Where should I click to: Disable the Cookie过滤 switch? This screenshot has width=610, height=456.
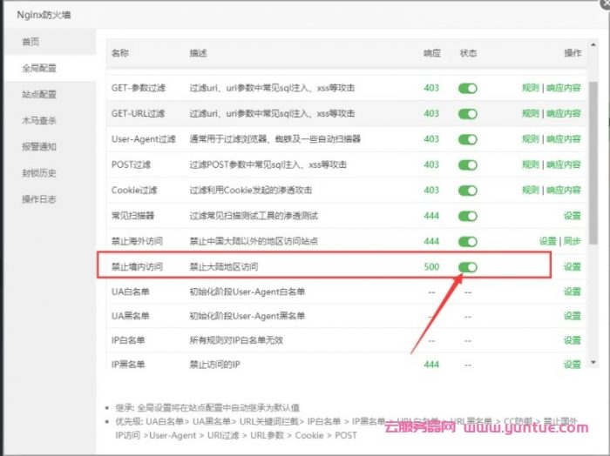(468, 190)
